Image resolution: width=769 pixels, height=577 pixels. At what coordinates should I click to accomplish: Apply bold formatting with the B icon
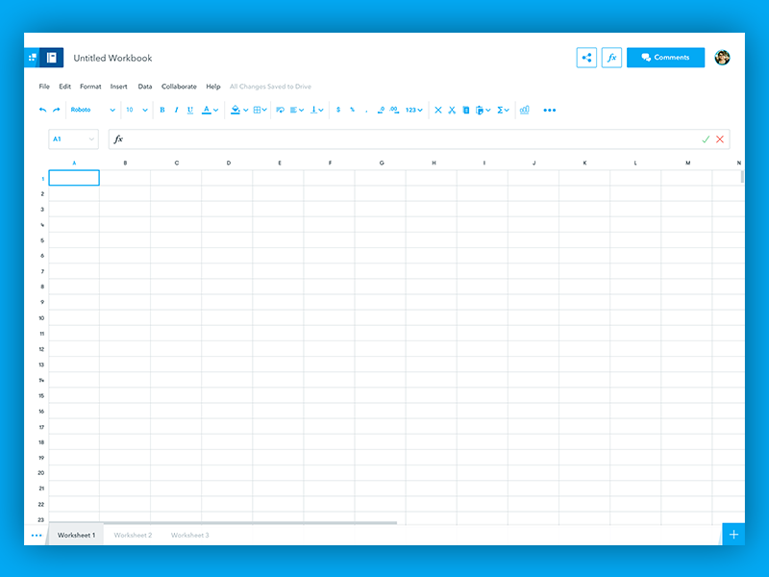coord(162,110)
